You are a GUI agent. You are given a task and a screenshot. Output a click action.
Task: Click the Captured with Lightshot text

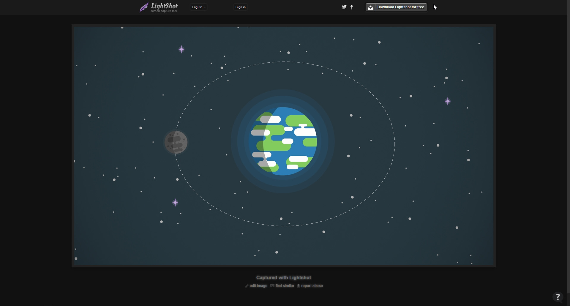pos(284,277)
